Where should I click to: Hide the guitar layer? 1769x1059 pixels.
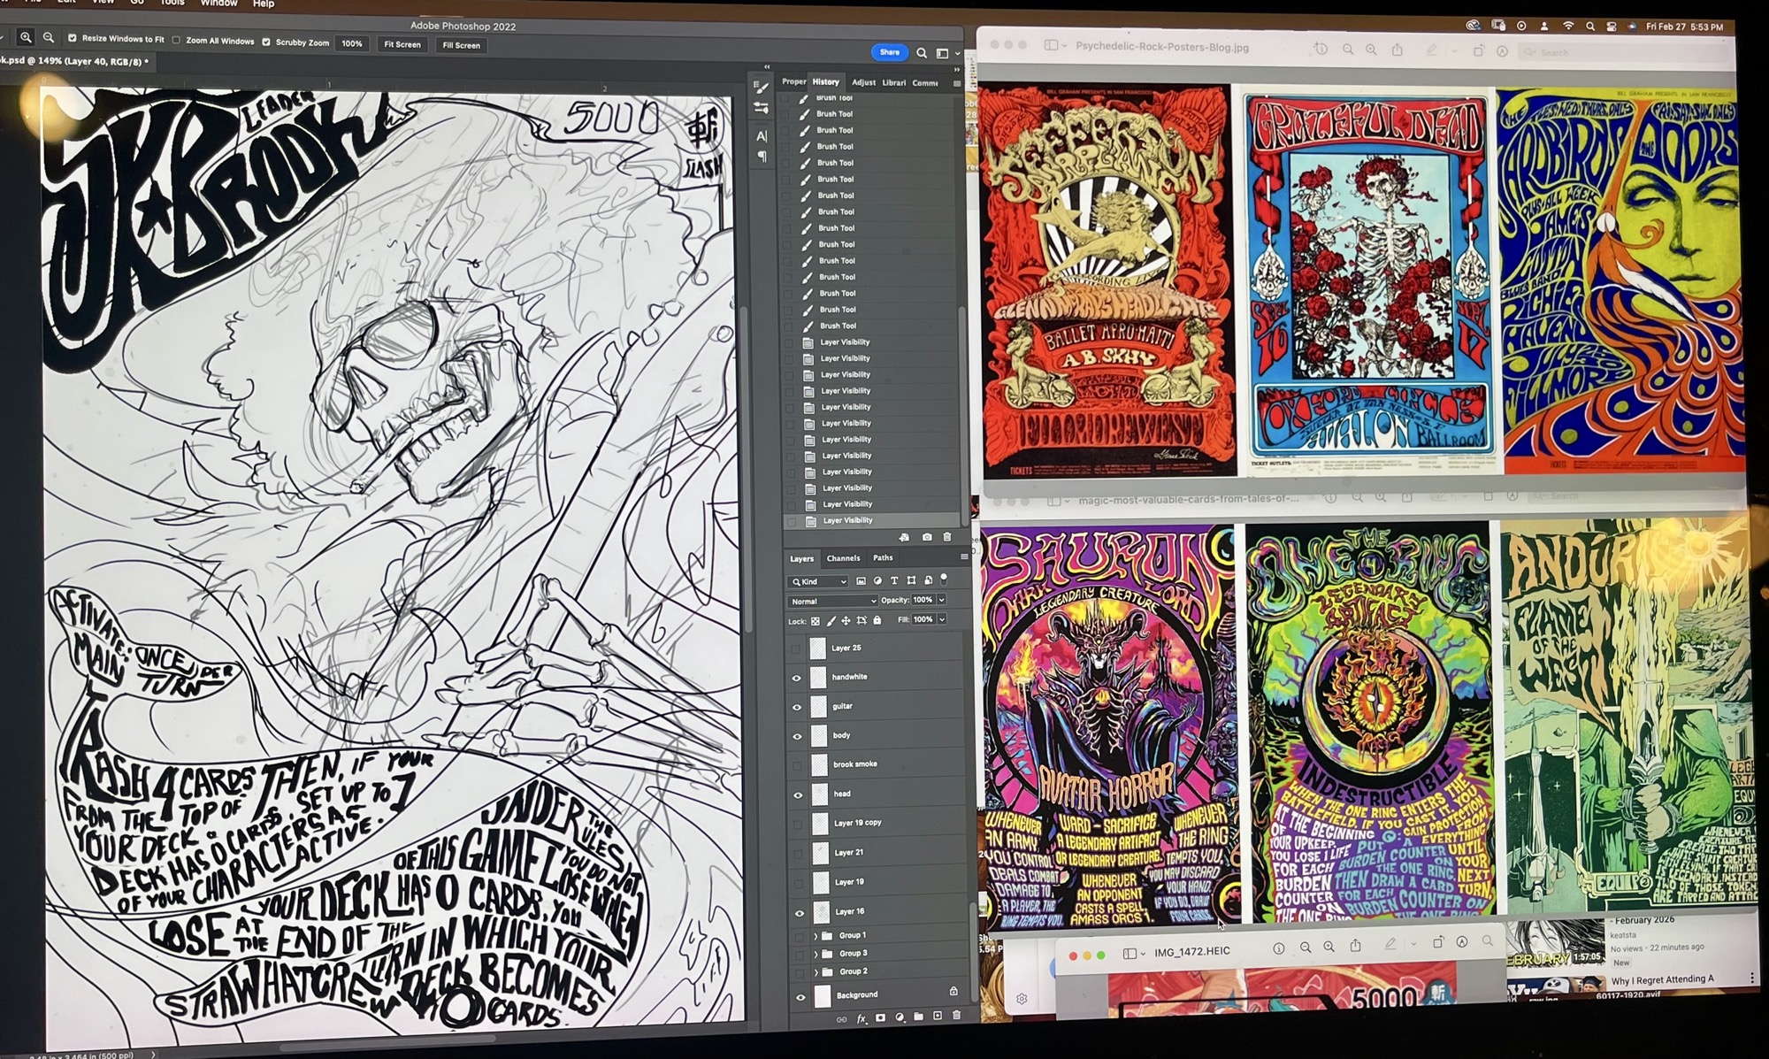tap(797, 707)
